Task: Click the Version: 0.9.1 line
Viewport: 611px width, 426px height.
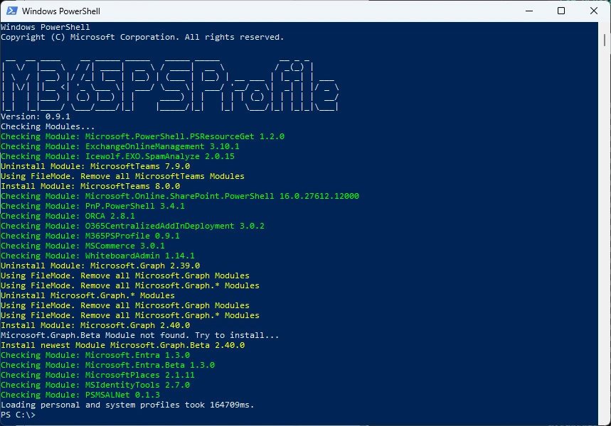Action: click(36, 116)
